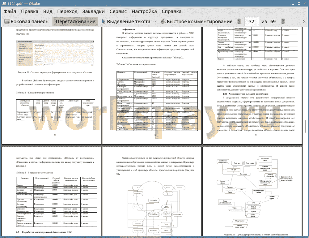Click the vertical scrollbar handle
Screen dimensions: 309x238
[x=306, y=126]
